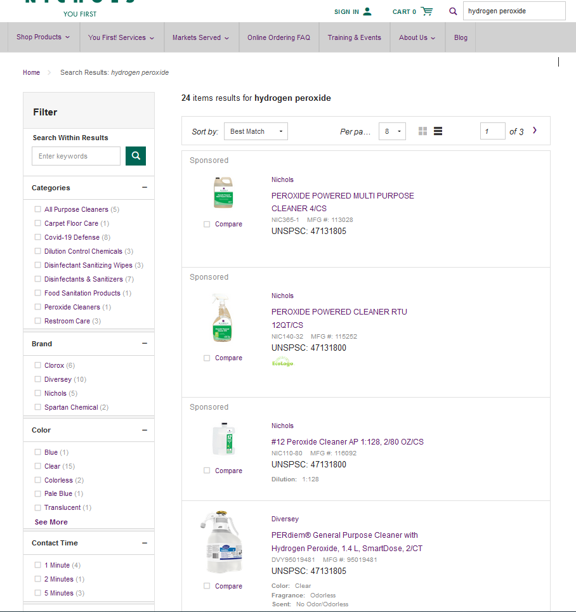Open PERdiem General Purpose Cleaner image
Image resolution: width=576 pixels, height=612 pixels.
tap(222, 542)
